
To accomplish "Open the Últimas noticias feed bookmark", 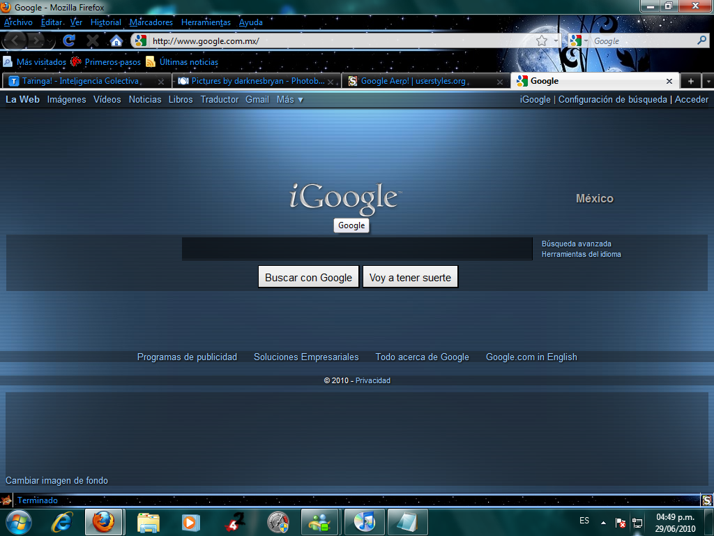I will (182, 62).
